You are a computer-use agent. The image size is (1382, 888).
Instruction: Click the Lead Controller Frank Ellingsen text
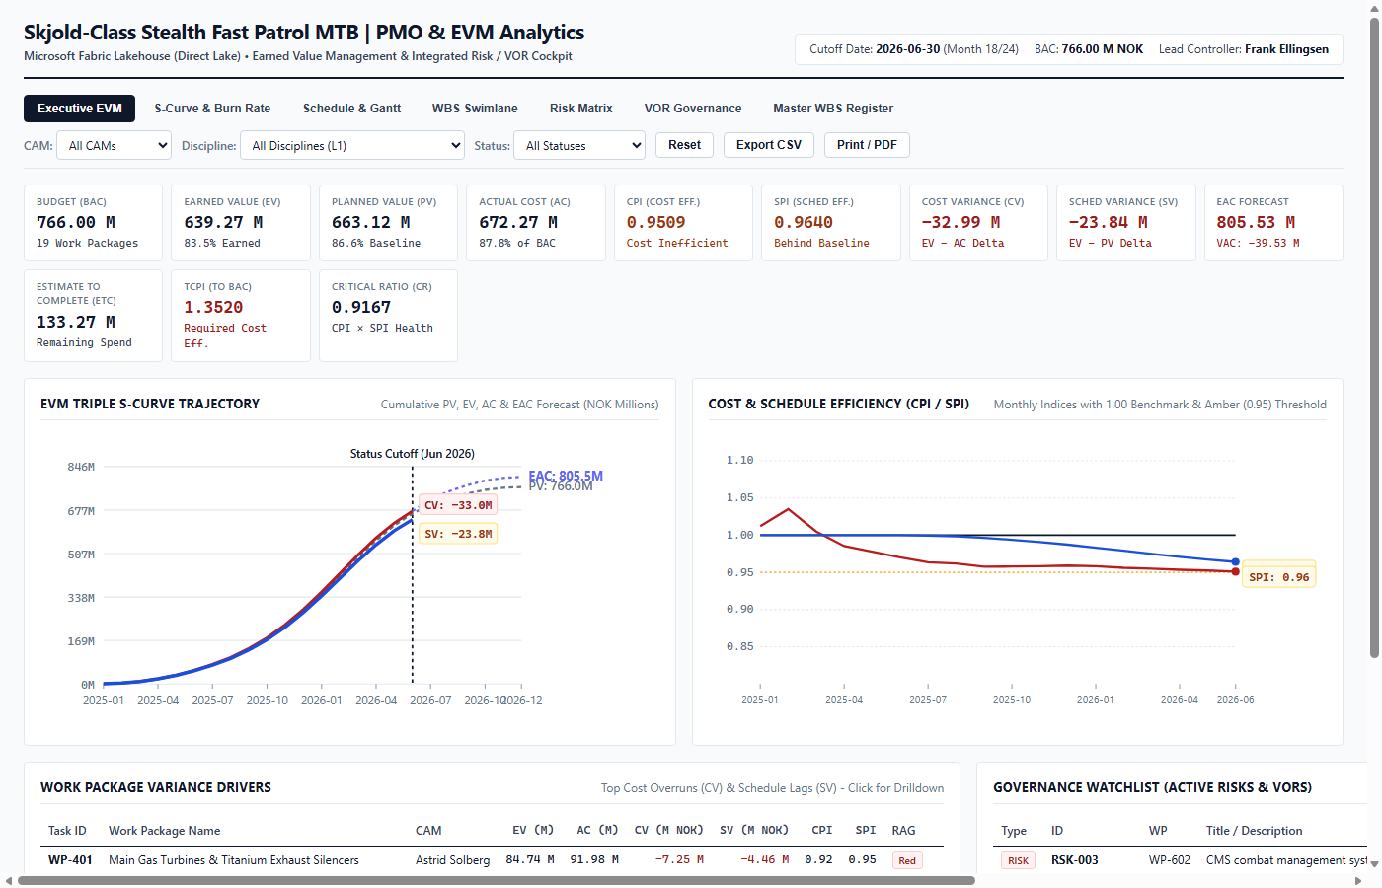pos(1244,49)
